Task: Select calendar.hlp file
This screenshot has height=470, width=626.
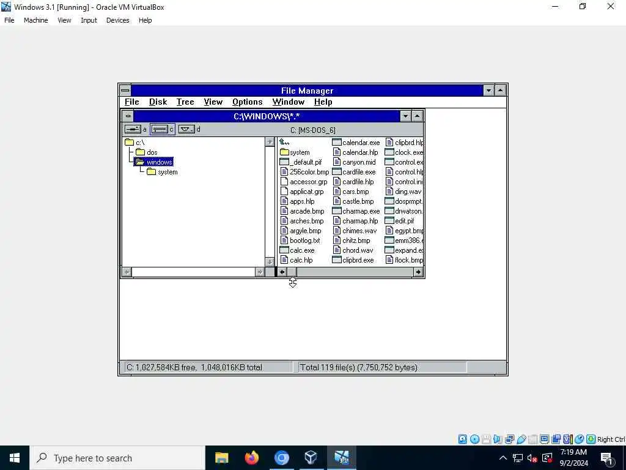Action: click(355, 152)
